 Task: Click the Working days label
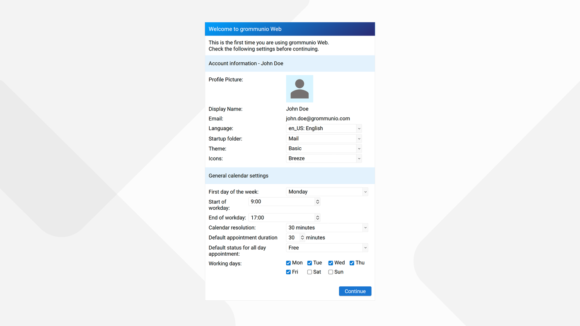(225, 264)
